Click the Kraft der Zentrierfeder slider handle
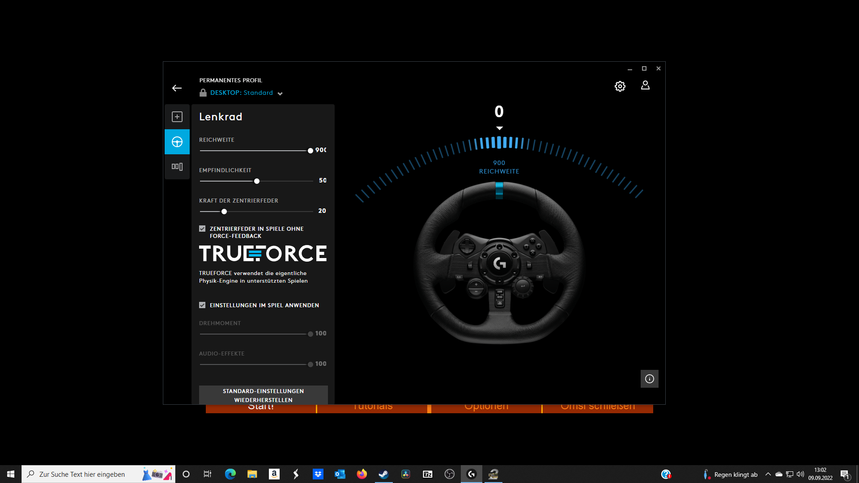Screen dimensions: 859x483 224,212
